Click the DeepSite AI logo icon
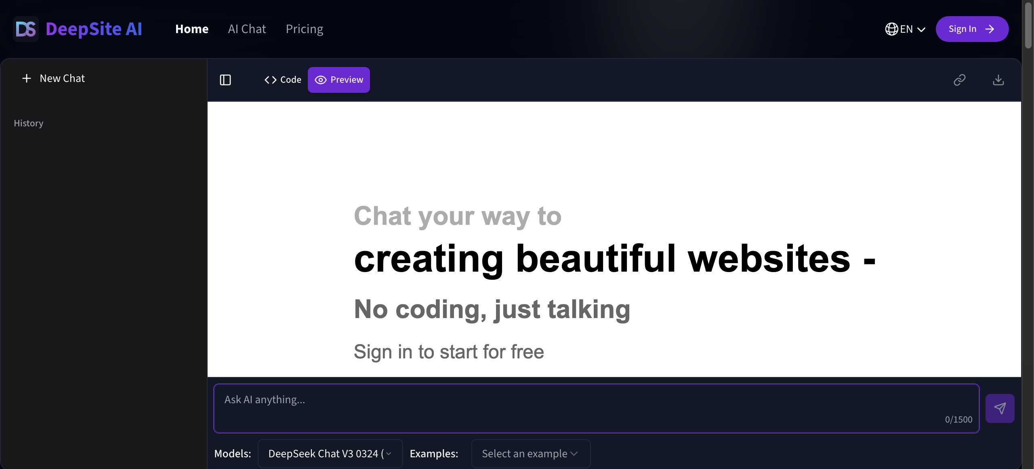 click(x=26, y=29)
